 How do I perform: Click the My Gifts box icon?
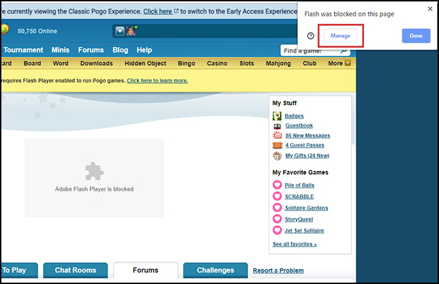tap(277, 155)
